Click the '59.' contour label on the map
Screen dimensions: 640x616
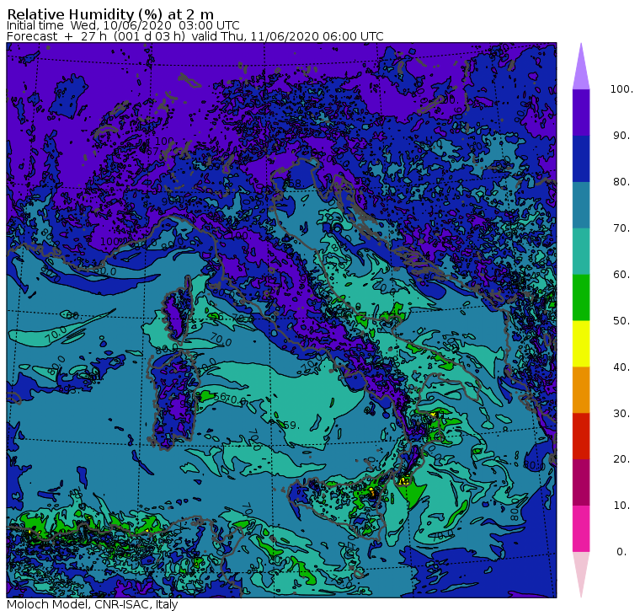(x=291, y=426)
